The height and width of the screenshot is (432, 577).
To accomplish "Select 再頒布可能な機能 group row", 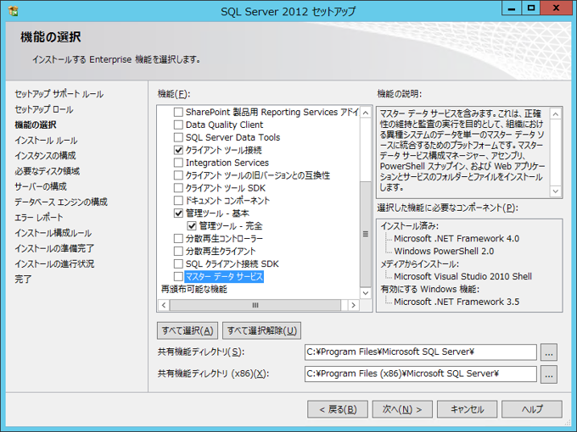I will point(194,290).
